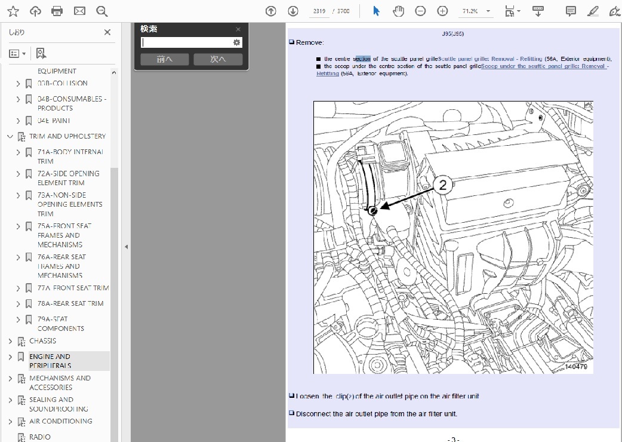Viewport: 622px width, 442px height.
Task: Expand 04B-CONSUMABLES - PRODUCTS bookmark
Action: (18, 99)
